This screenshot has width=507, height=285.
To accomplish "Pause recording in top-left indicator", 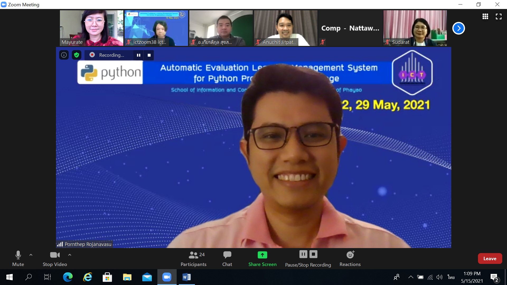I will pos(139,55).
